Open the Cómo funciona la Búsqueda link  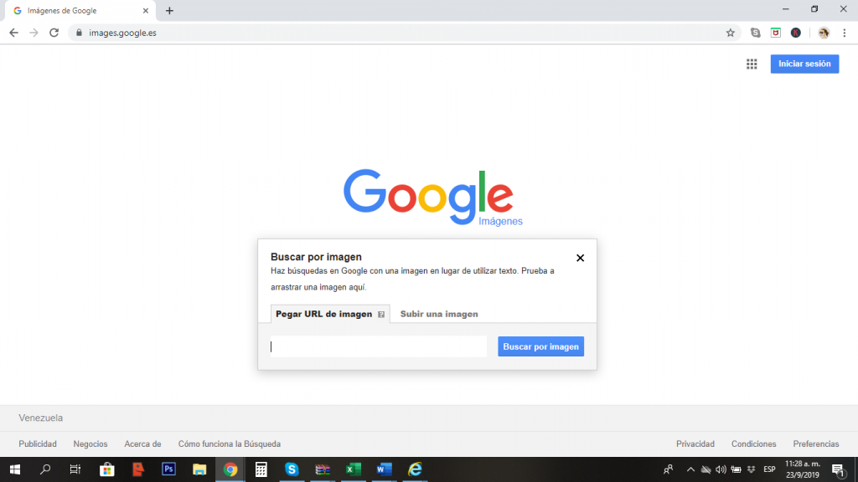(x=229, y=444)
